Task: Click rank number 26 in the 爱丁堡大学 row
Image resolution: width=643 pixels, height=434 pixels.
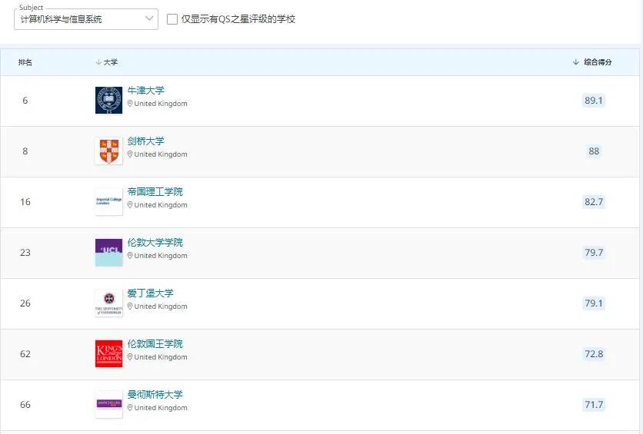Action: [x=25, y=303]
